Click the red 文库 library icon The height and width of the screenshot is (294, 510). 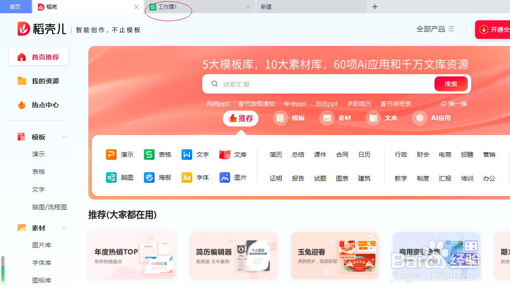[225, 155]
